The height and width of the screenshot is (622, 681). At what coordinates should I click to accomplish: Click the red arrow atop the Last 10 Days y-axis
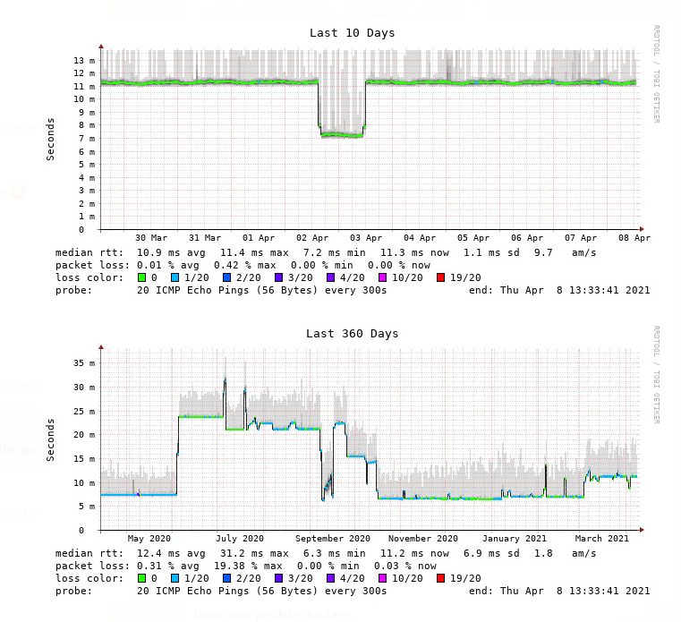(101, 45)
